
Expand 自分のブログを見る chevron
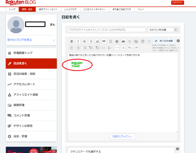pos(54,40)
